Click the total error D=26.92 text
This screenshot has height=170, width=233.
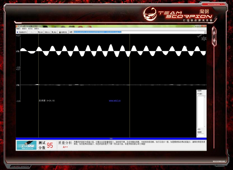tap(47, 100)
